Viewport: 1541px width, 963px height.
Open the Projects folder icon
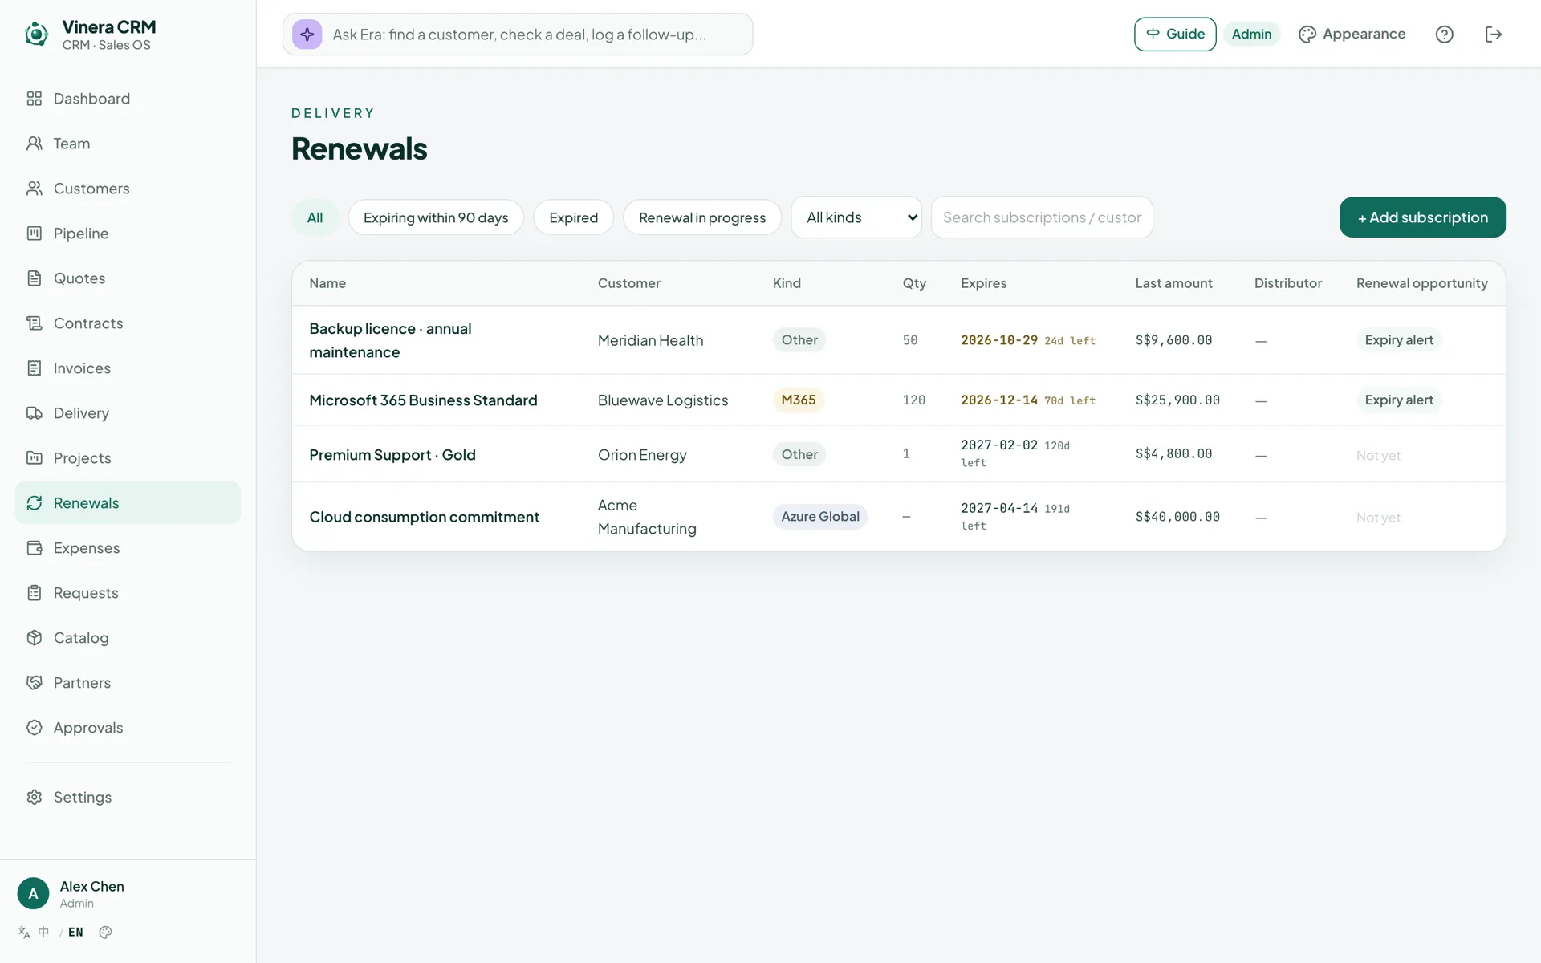(34, 458)
